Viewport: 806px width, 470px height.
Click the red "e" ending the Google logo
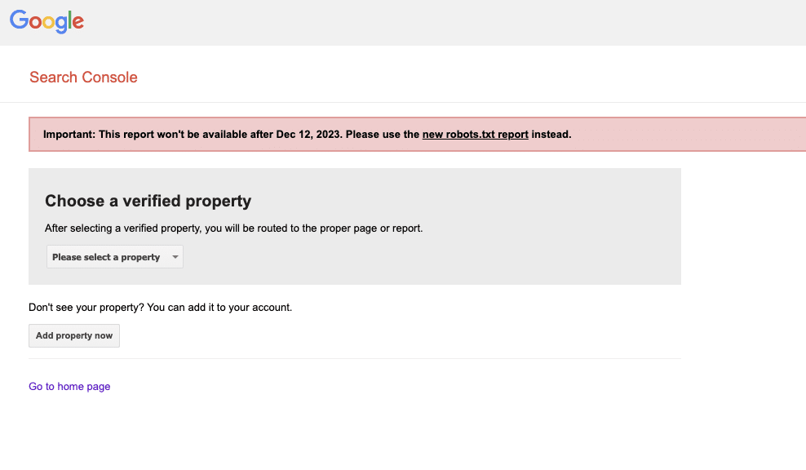[x=78, y=23]
